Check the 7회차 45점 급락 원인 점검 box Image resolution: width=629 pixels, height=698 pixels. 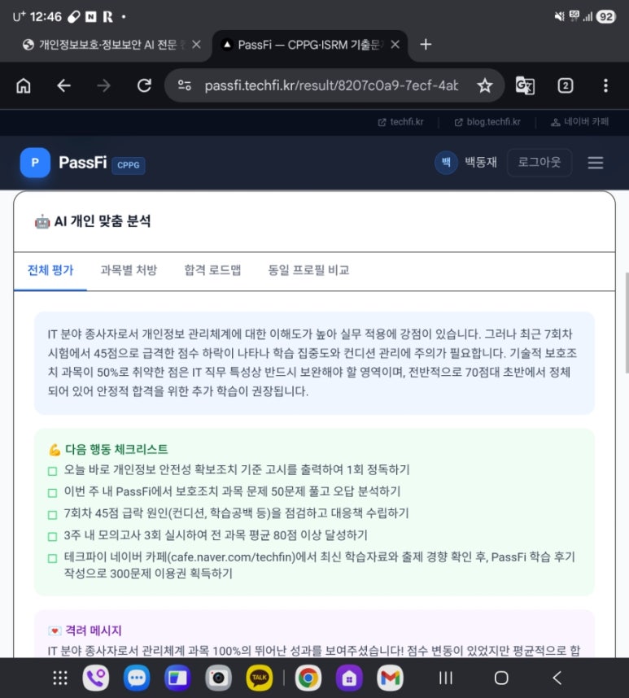53,515
